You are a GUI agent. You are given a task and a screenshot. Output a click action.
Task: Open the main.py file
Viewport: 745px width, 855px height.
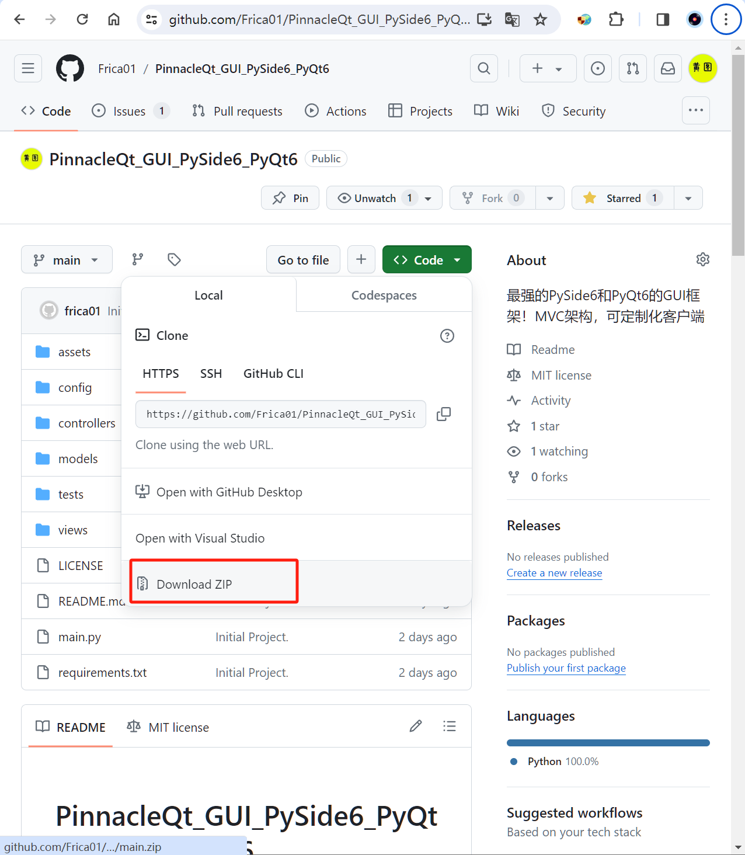coord(79,637)
